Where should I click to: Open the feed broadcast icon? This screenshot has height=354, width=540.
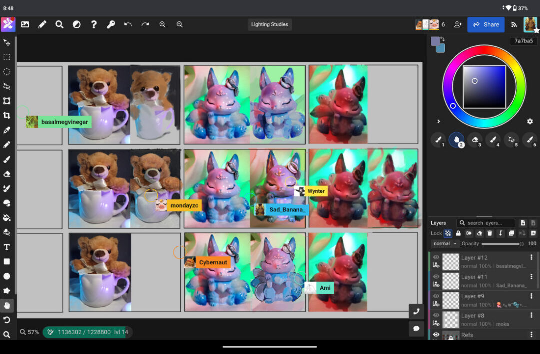[514, 24]
